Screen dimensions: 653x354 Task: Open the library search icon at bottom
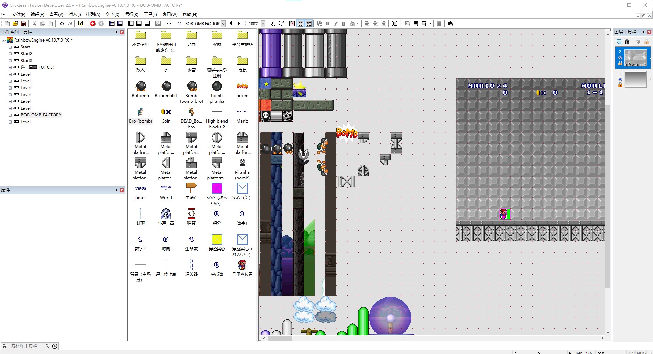click(x=47, y=346)
